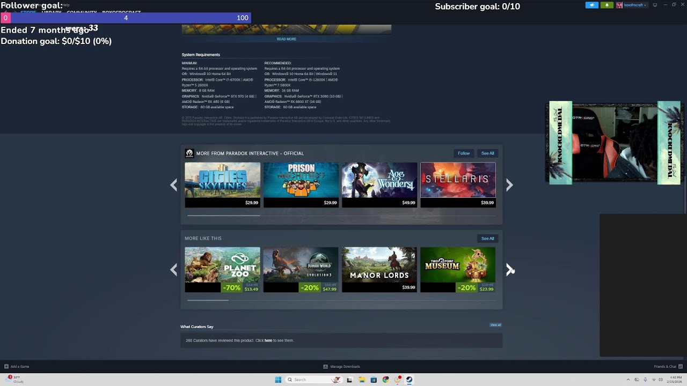This screenshot has width=687, height=386.
Task: Open the Two Point Museum card
Action: pos(458,270)
